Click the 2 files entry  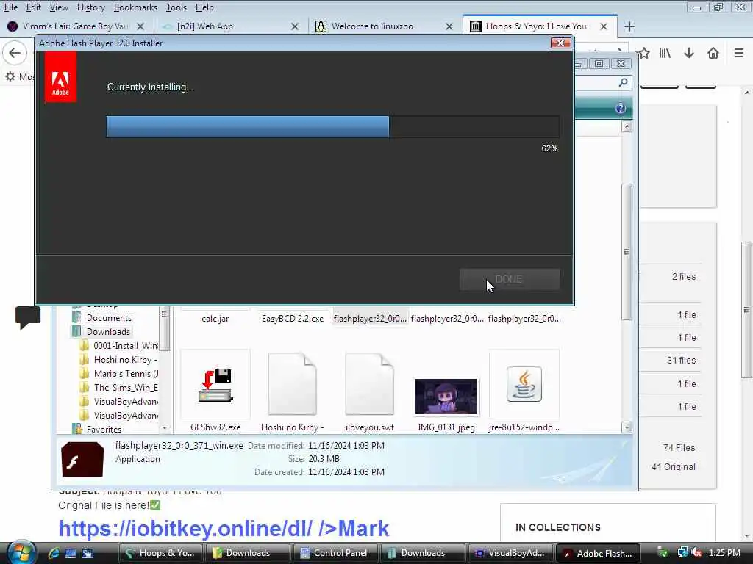pyautogui.click(x=684, y=277)
